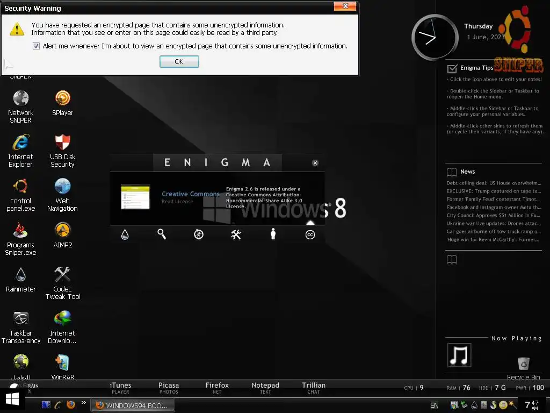Image resolution: width=550 pixels, height=413 pixels.
Task: Launch Taskbar Transparency shortcut
Action: 21,327
